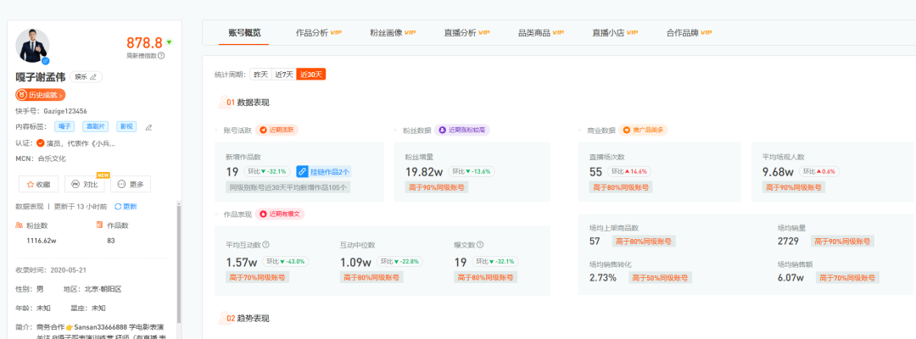Click help icon next to 周新榜指数
This screenshot has width=916, height=339.
[x=161, y=55]
